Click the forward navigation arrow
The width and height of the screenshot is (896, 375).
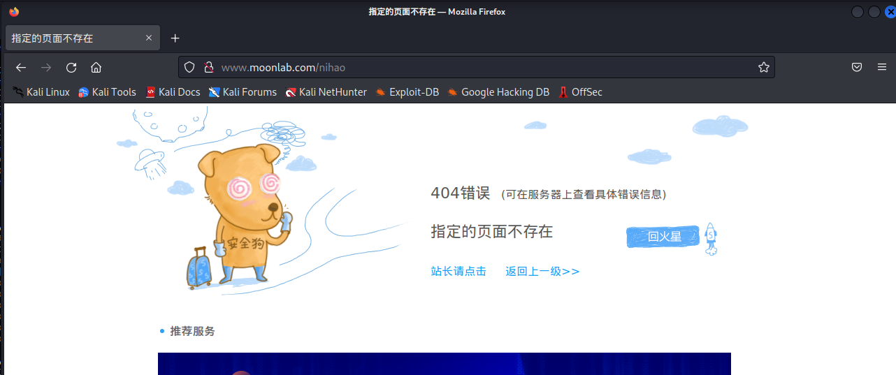click(x=46, y=68)
